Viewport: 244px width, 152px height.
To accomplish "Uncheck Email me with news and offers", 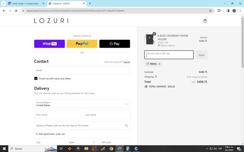I will coord(36,79).
